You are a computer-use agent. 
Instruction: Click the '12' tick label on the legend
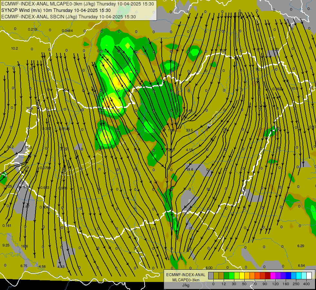[x=223, y=284]
